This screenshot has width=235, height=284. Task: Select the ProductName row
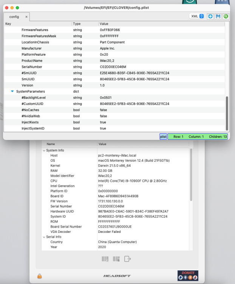114,61
